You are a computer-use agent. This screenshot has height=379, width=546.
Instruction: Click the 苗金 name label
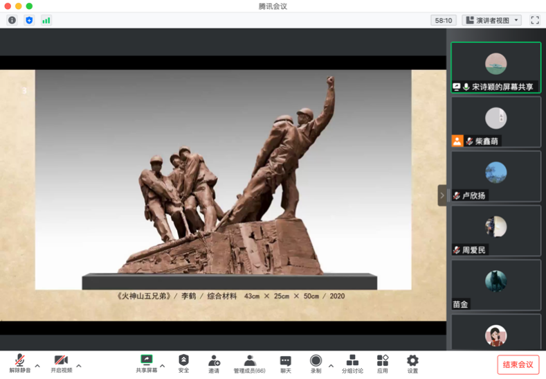pyautogui.click(x=460, y=304)
